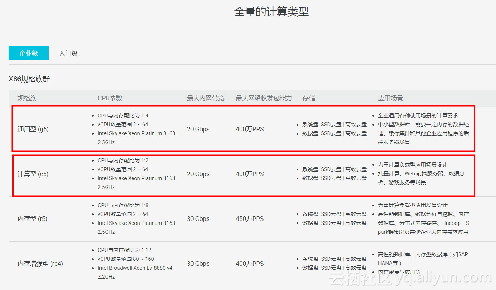Click CPU与内存配比为 1:12 text
This screenshot has height=290, width=496.
(x=124, y=250)
